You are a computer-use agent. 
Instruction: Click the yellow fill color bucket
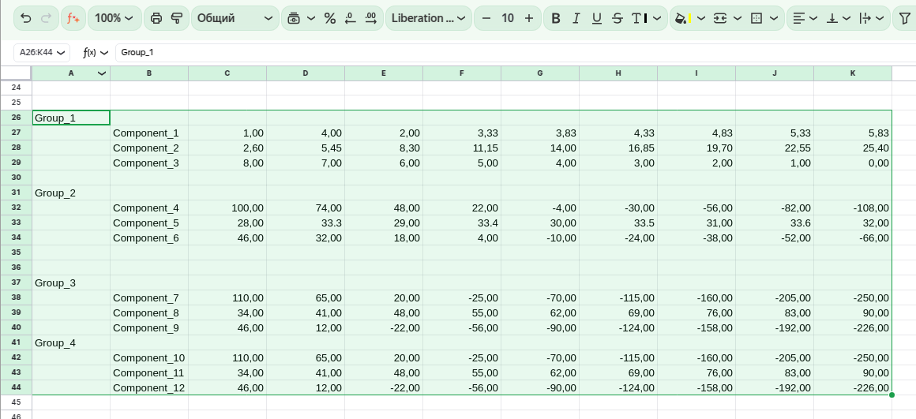(x=680, y=18)
